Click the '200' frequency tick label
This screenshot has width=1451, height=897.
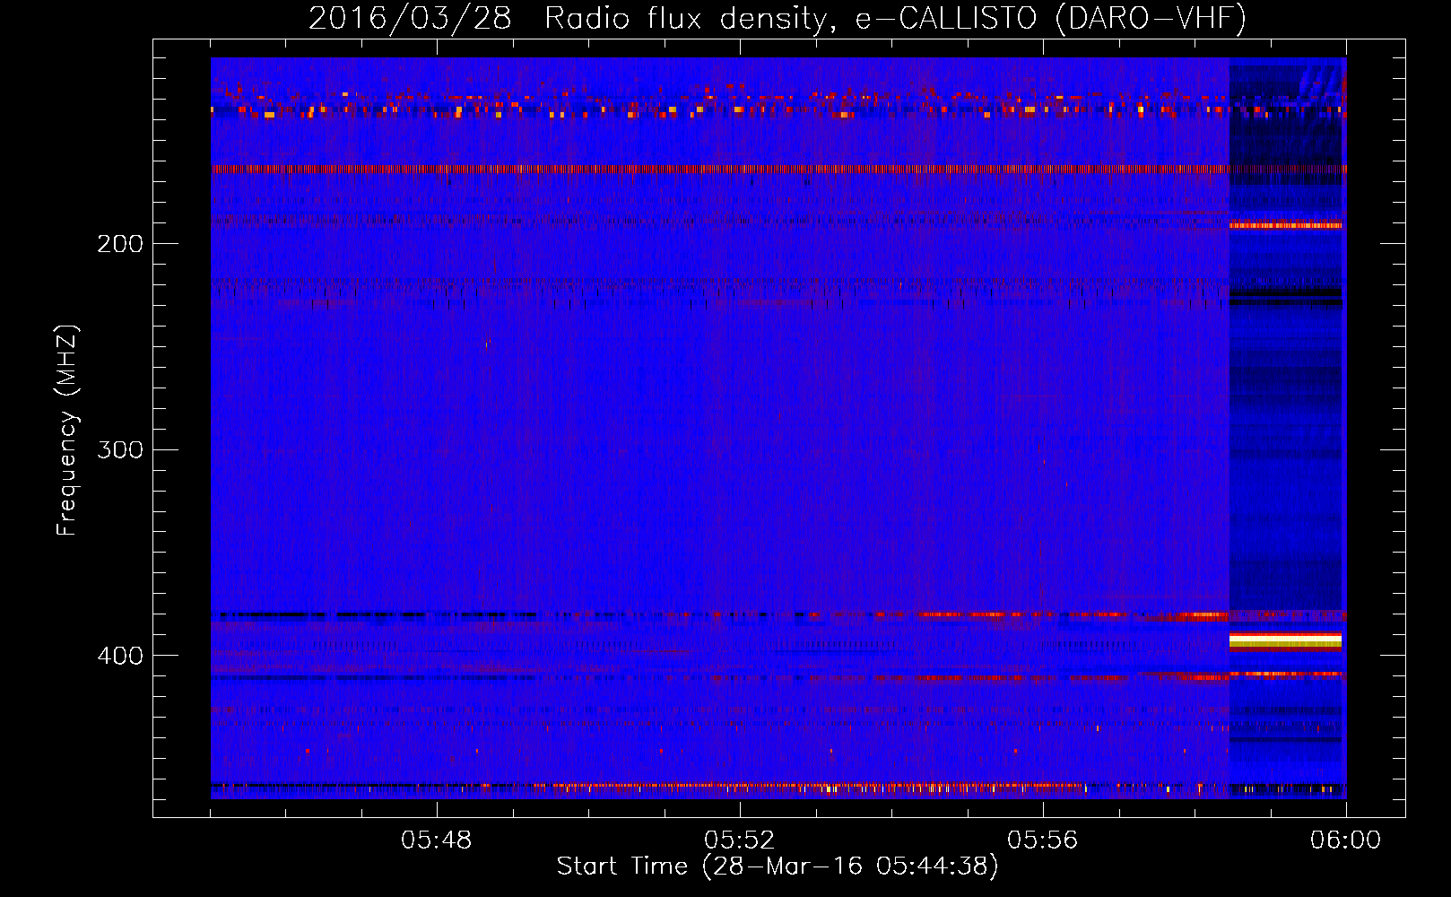pyautogui.click(x=120, y=244)
